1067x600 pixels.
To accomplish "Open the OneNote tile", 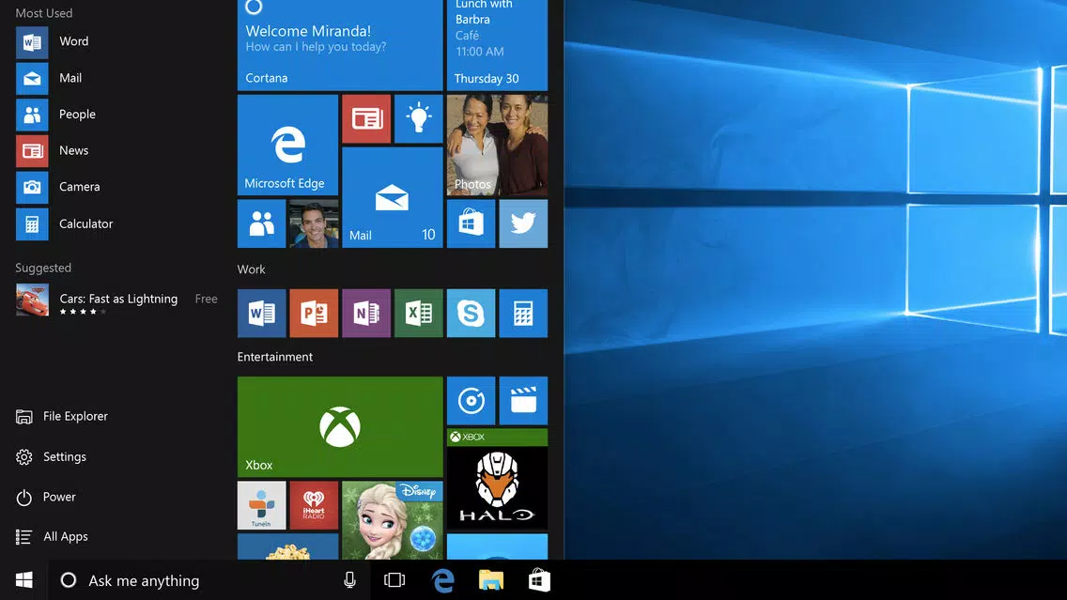I will point(366,313).
